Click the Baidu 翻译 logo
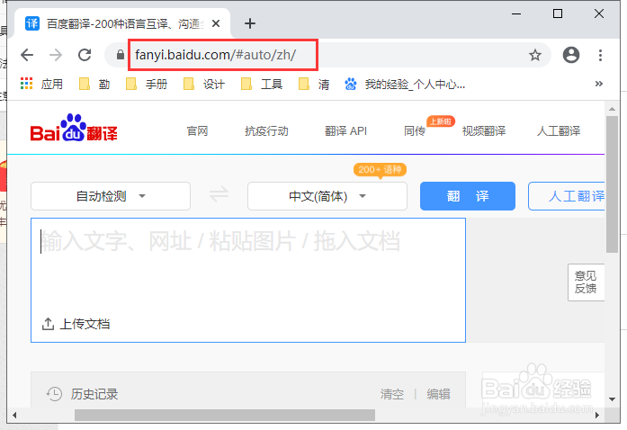This screenshot has height=430, width=627. pyautogui.click(x=74, y=128)
